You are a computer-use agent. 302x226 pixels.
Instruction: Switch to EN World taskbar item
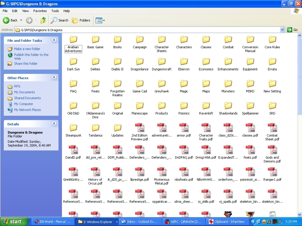coord(52,222)
